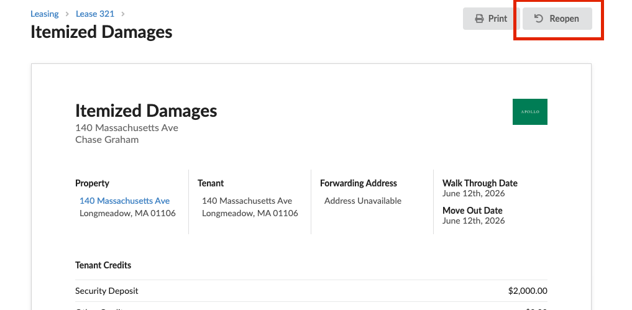Select the $2,000.00 deposit amount
This screenshot has width=632, height=310.
pos(528,291)
